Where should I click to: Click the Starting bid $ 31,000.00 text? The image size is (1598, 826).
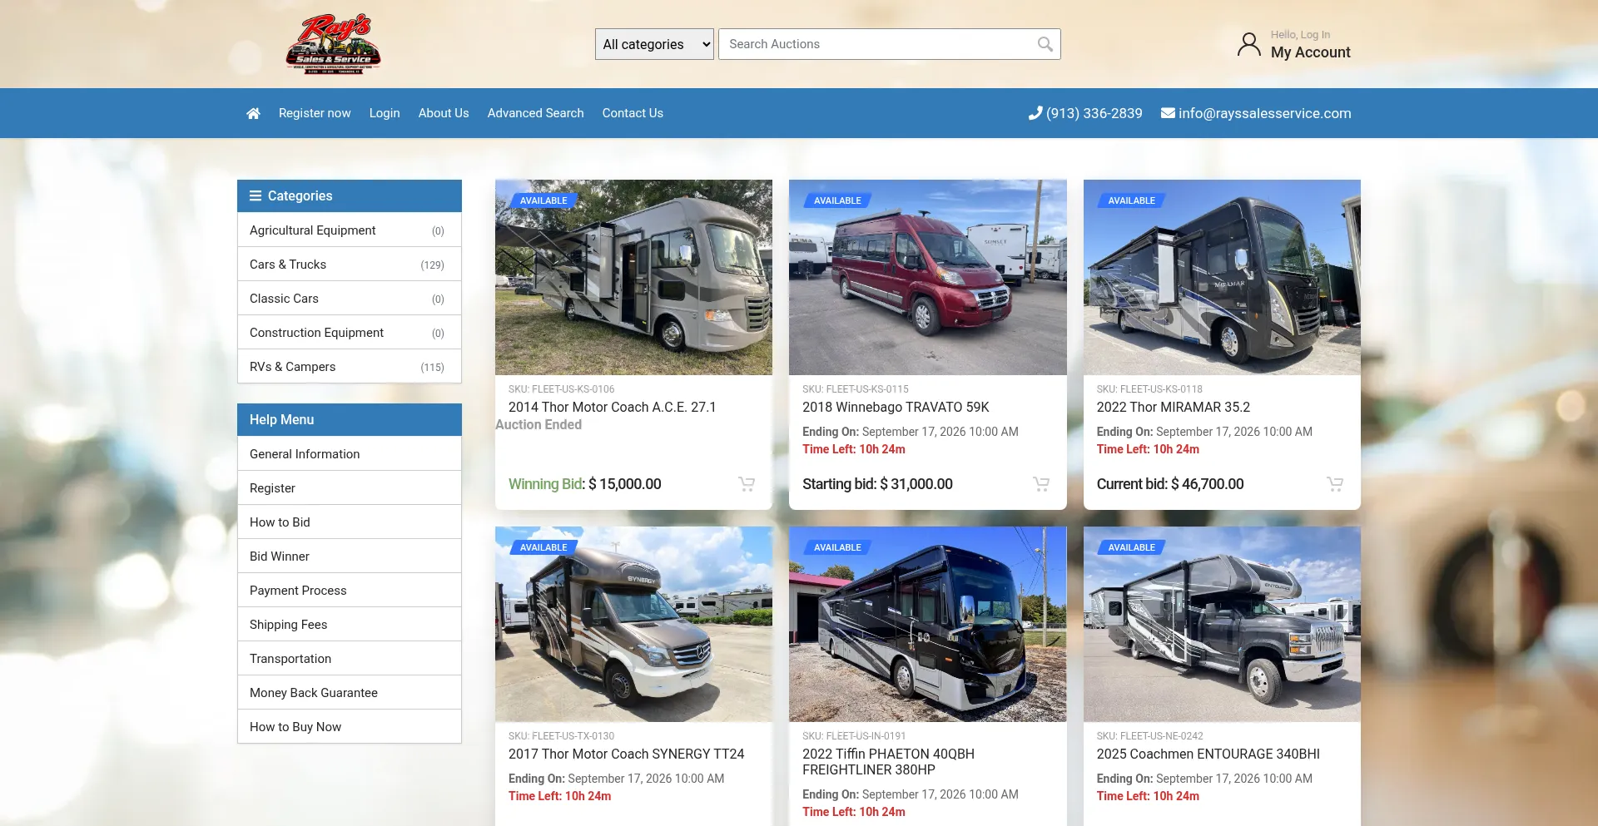pos(877,484)
